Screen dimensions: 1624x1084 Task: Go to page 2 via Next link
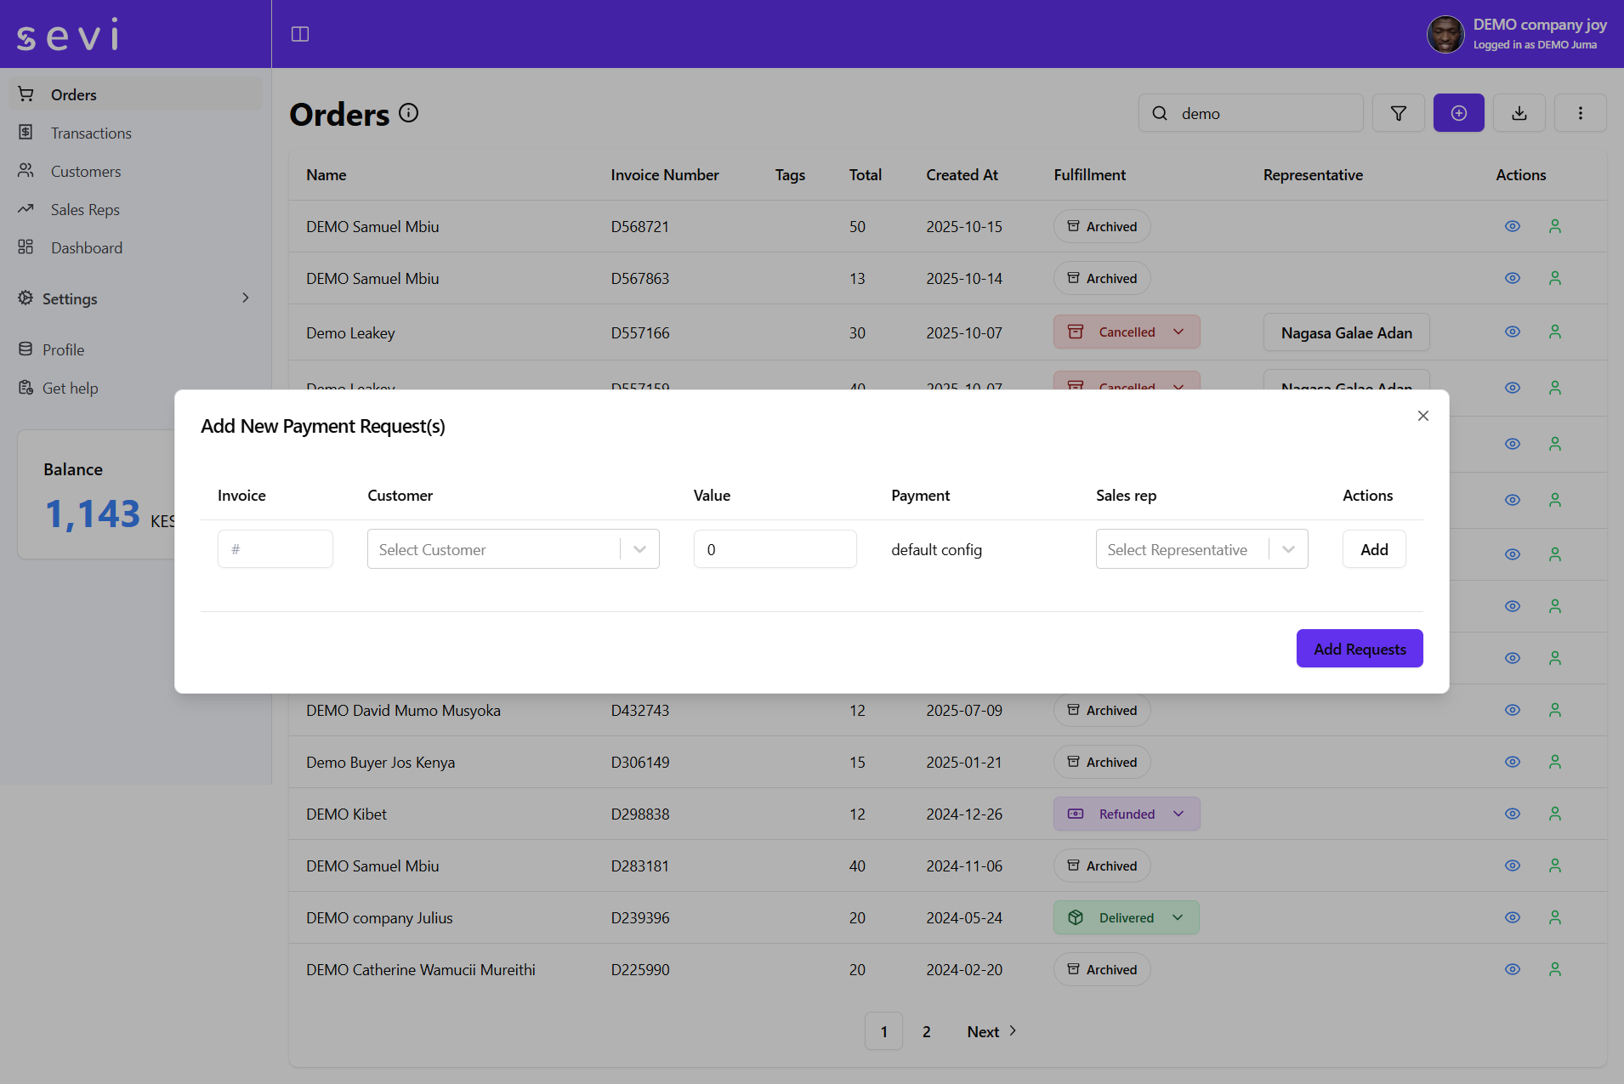[982, 1030]
